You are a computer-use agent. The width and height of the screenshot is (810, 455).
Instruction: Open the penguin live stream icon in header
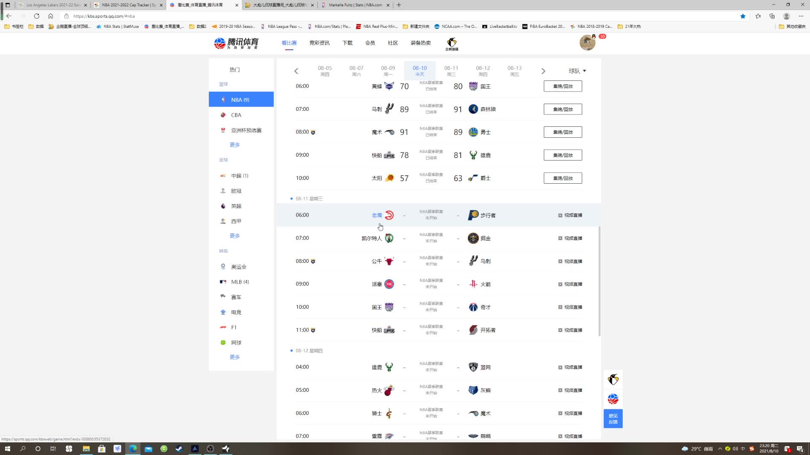(451, 43)
